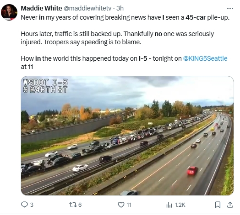This screenshot has height=215, width=240.
Task: Click the 3h timestamp
Action: tap(120, 8)
